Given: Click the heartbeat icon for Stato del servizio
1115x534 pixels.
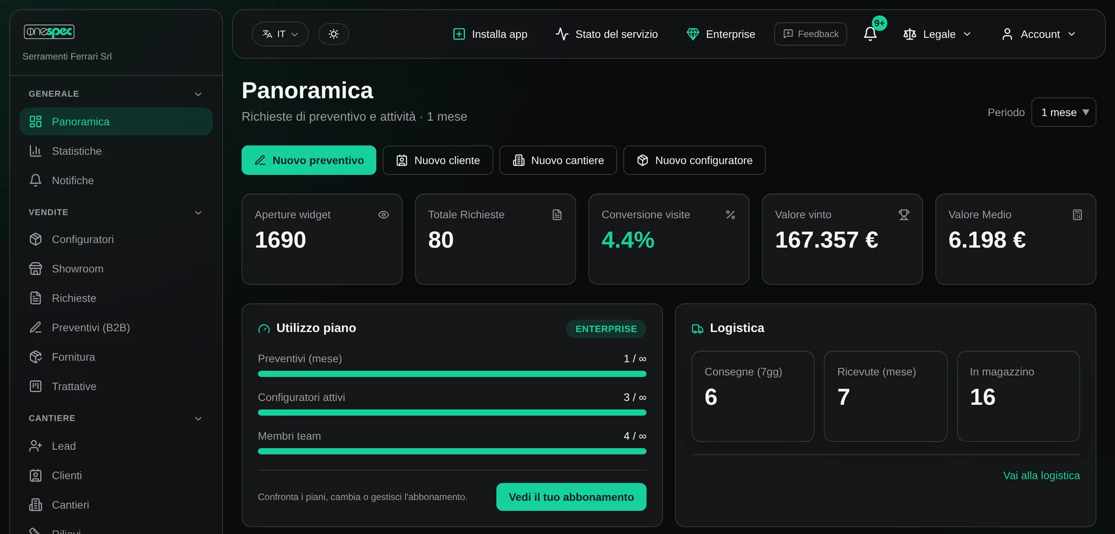Looking at the screenshot, I should pyautogui.click(x=562, y=34).
